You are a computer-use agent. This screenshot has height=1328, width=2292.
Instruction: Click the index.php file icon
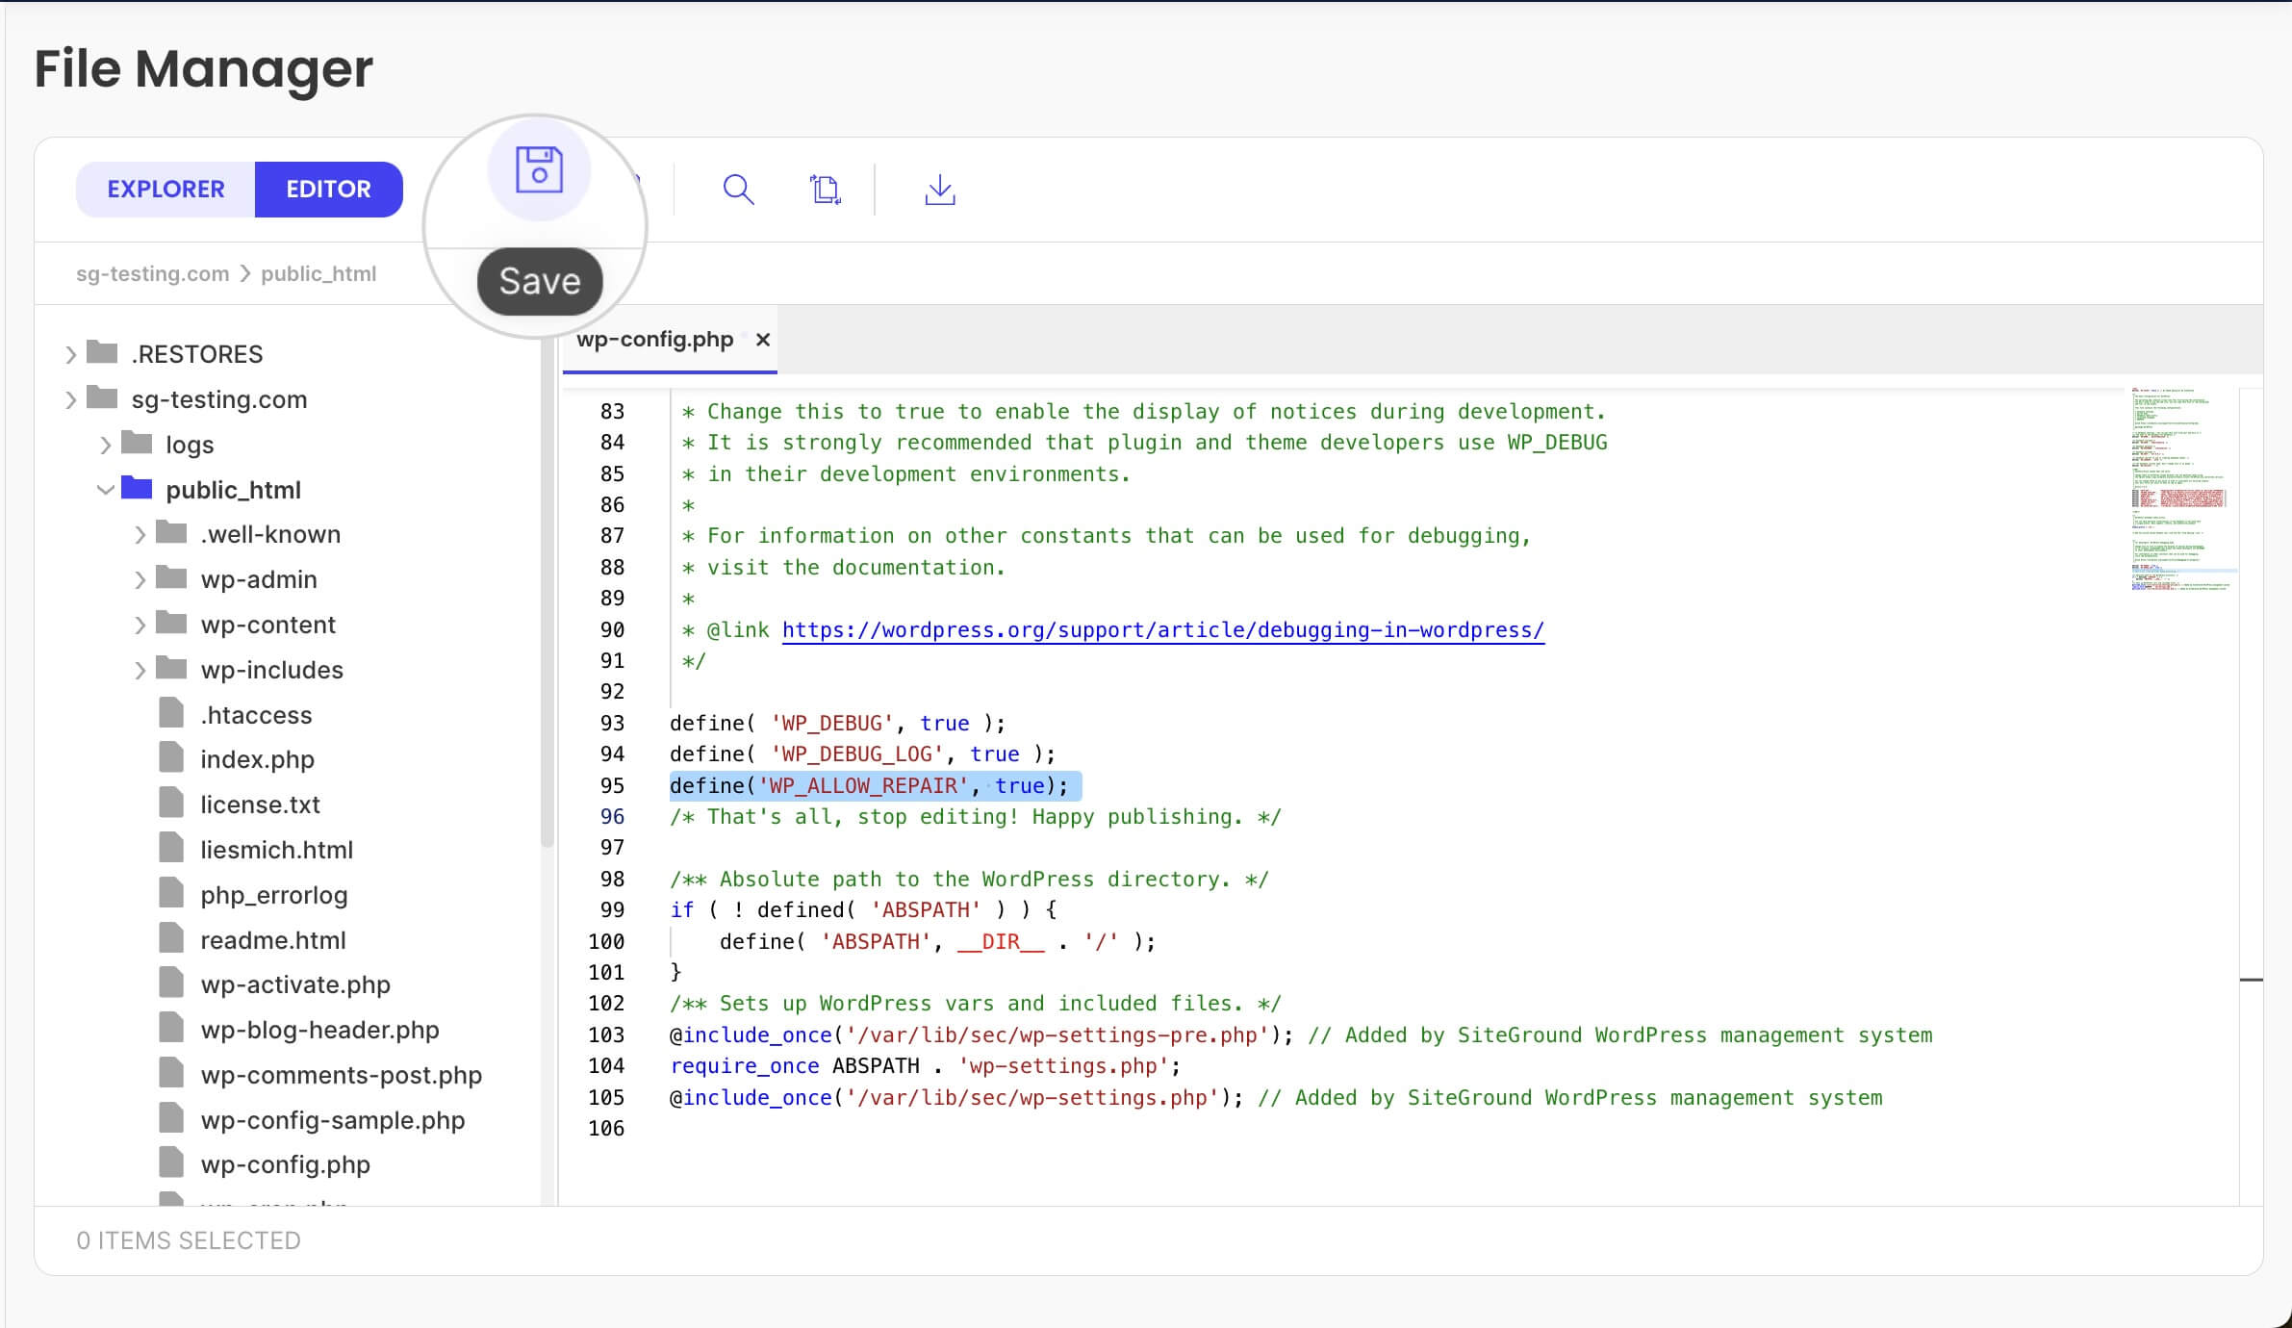point(171,757)
